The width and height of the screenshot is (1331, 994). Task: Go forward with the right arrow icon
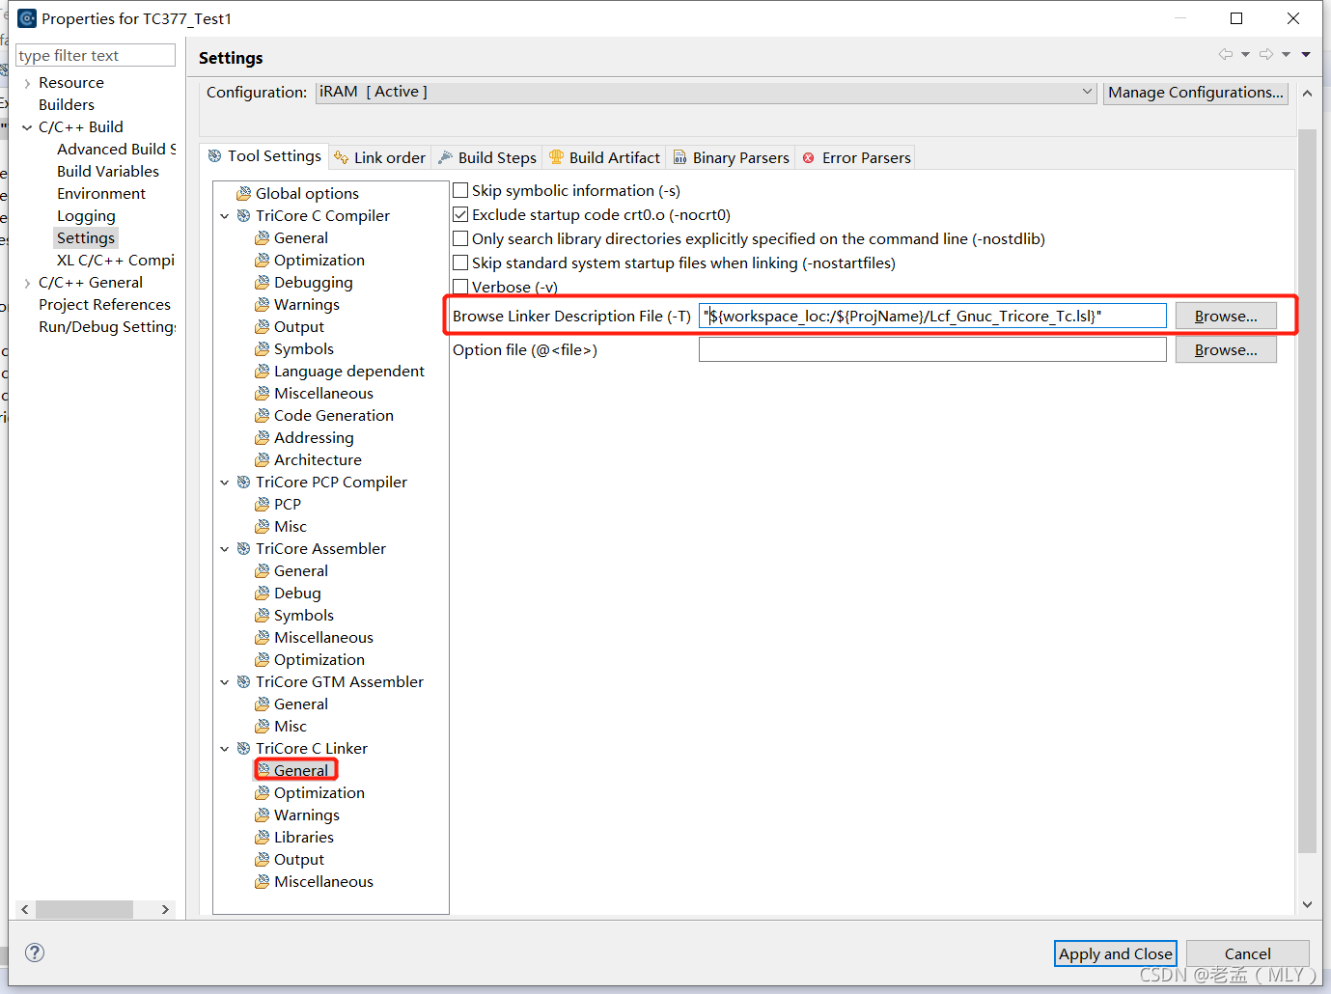click(1266, 54)
